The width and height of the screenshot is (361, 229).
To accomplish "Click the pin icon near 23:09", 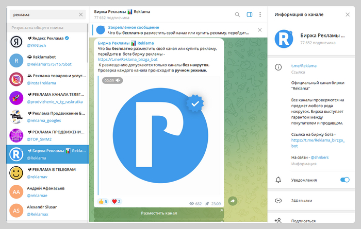I will click(207, 203).
